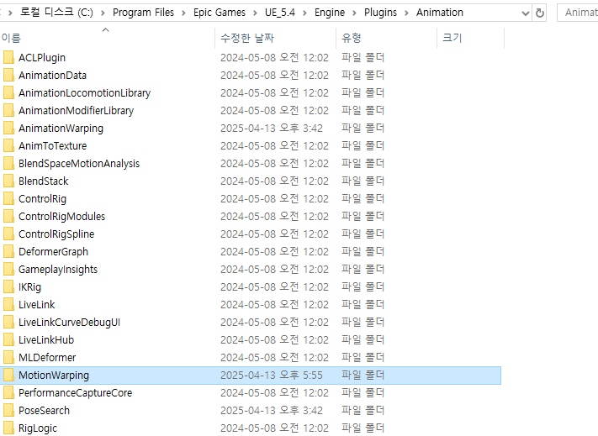
Task: Sort by 크기 column header
Action: [471, 38]
